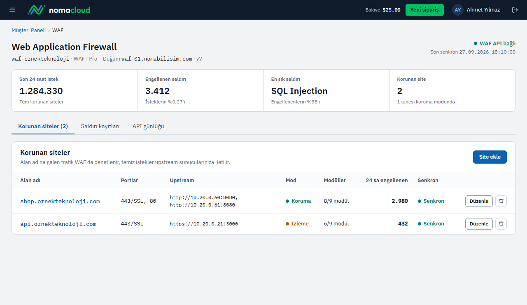Click the Korunan site stat card

click(x=452, y=90)
